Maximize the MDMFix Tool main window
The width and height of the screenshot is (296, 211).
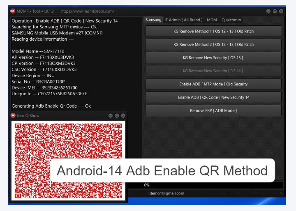pos(275,11)
